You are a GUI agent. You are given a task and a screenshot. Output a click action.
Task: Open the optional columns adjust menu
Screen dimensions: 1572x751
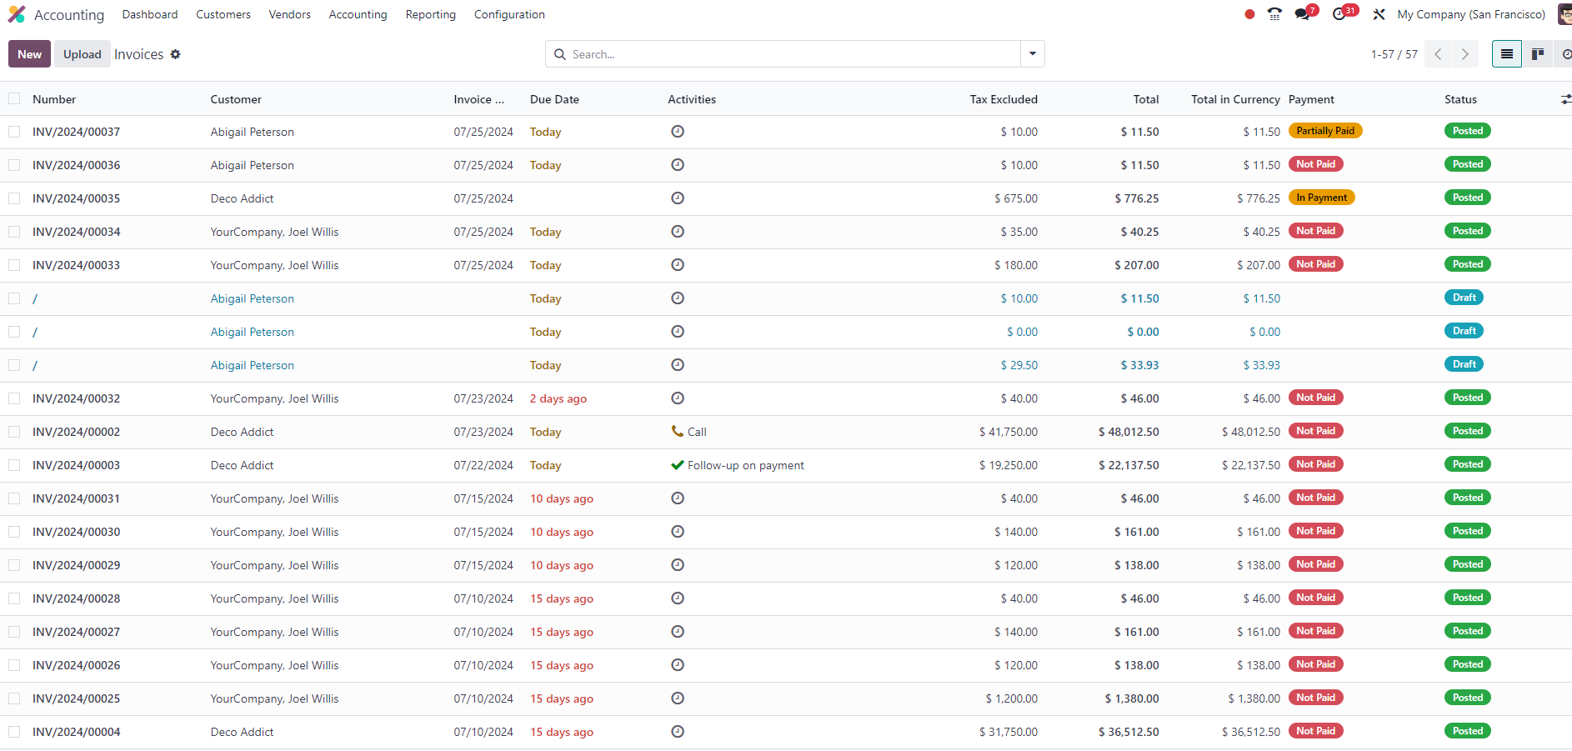tap(1565, 99)
